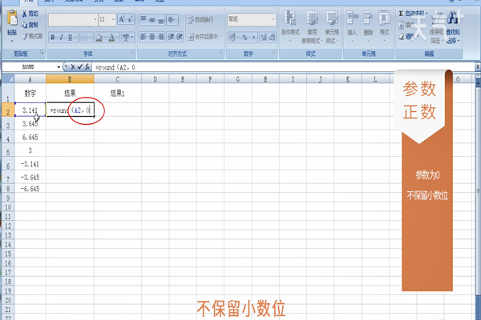481x320 pixels.
Task: Toggle Bold formatting
Action: [53, 38]
